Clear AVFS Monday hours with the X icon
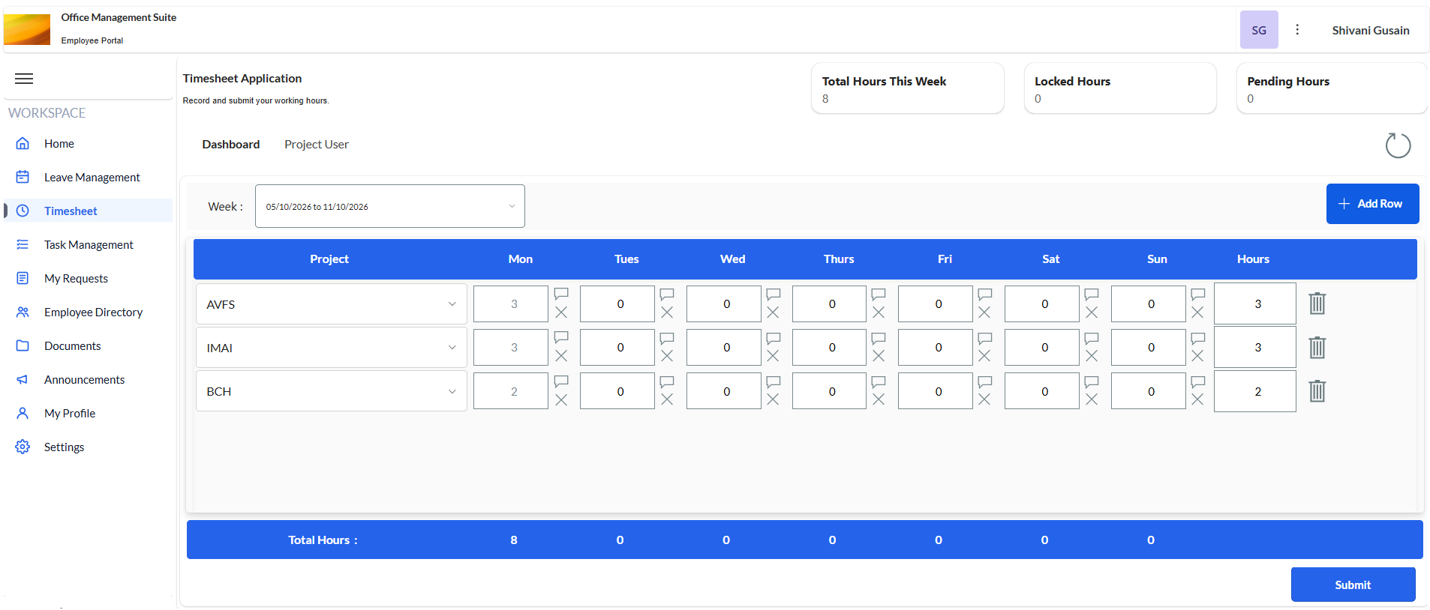Image resolution: width=1430 pixels, height=610 pixels. tap(561, 312)
